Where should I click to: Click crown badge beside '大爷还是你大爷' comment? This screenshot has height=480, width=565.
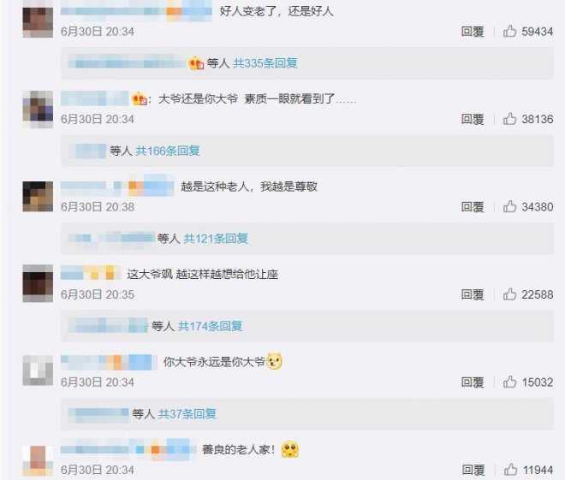click(x=140, y=98)
